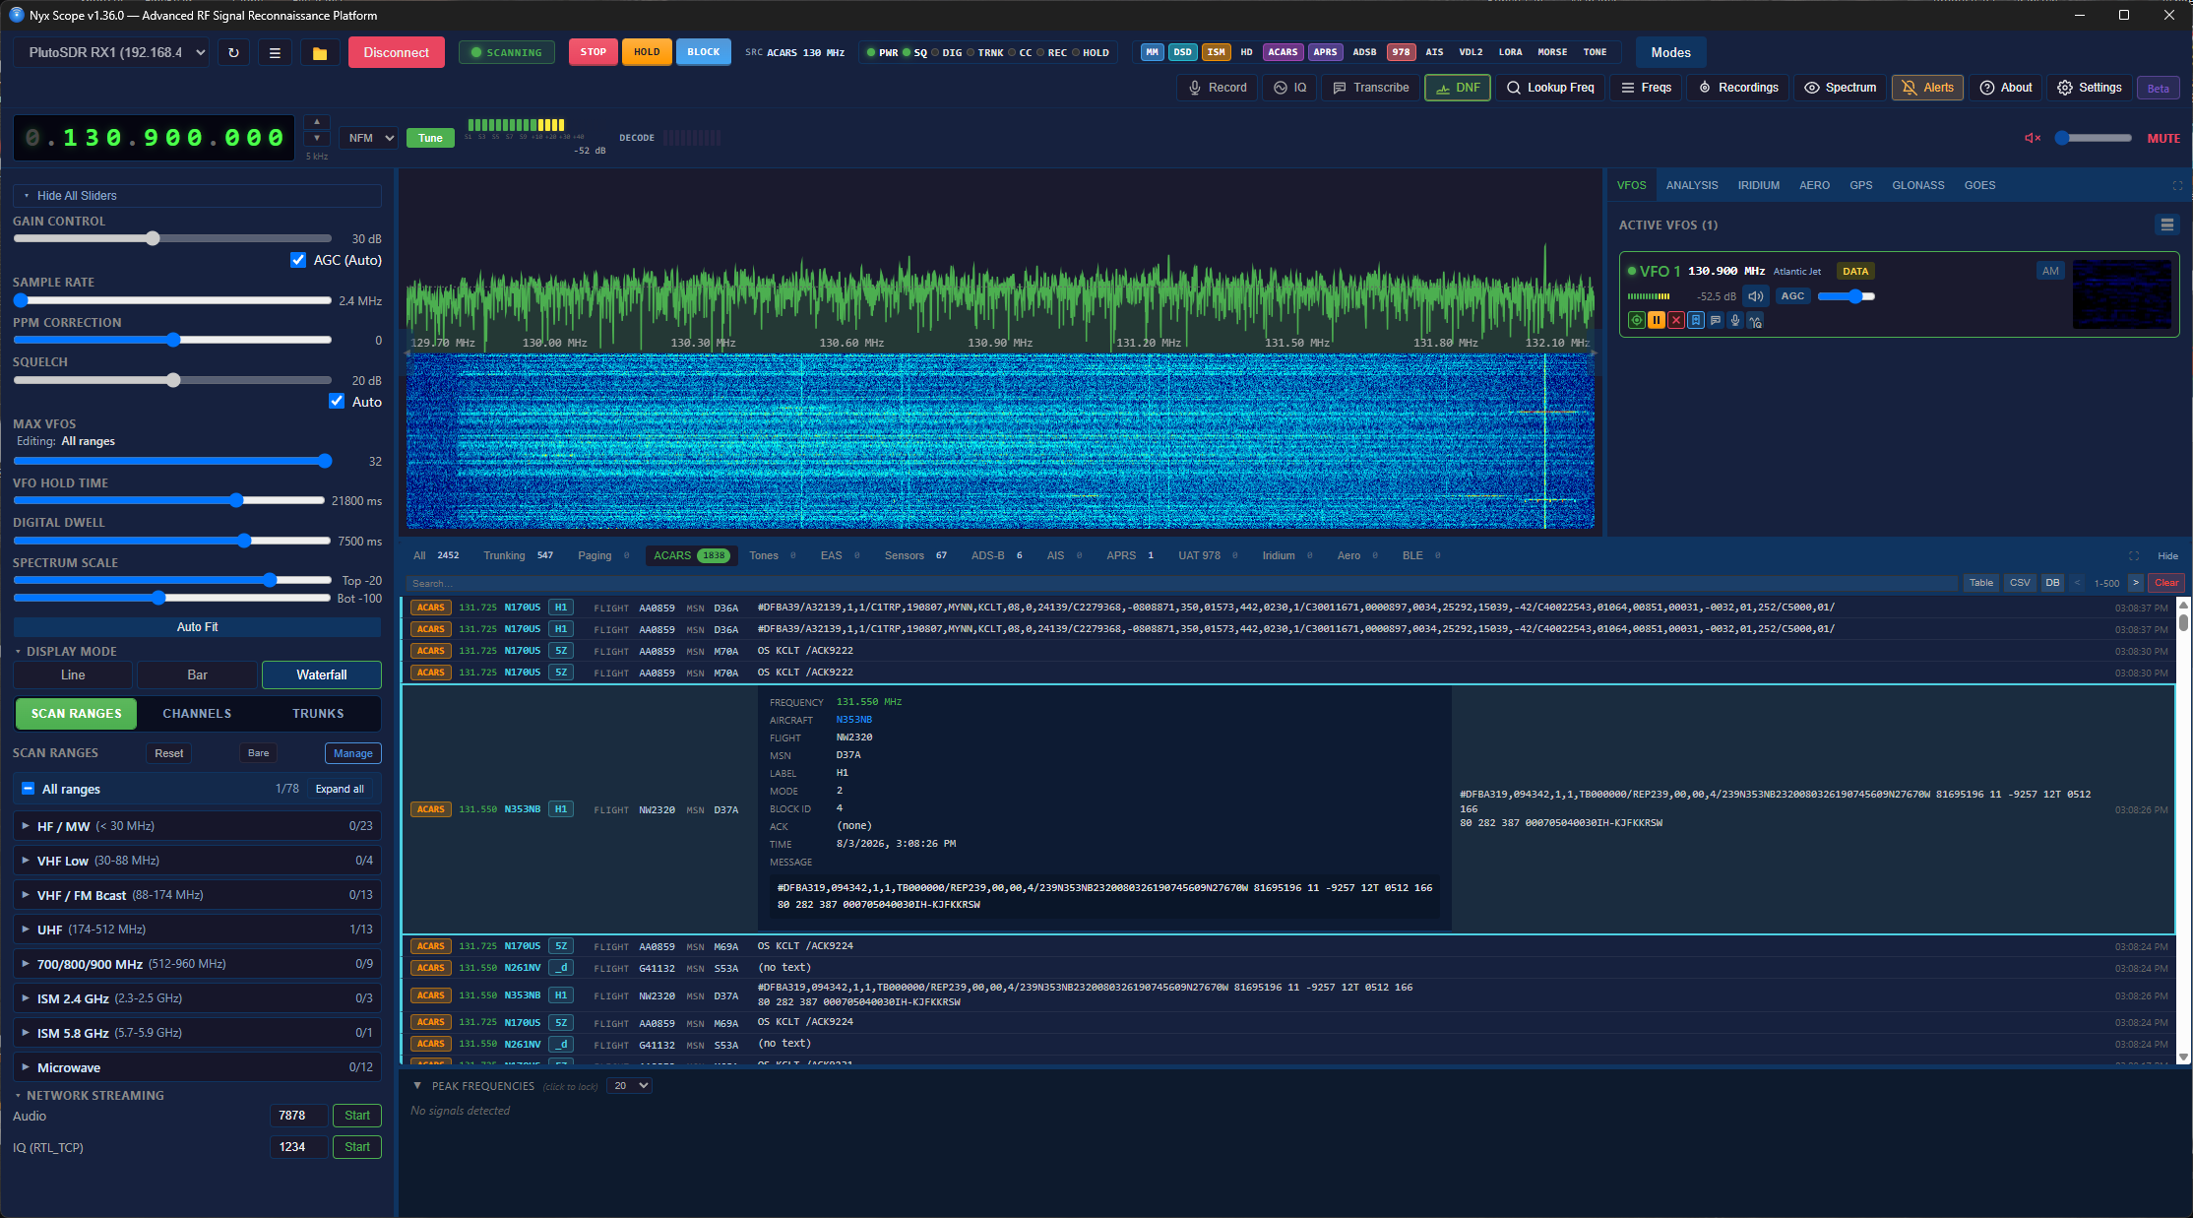
Task: Click the refresh device icon
Action: pyautogui.click(x=233, y=53)
